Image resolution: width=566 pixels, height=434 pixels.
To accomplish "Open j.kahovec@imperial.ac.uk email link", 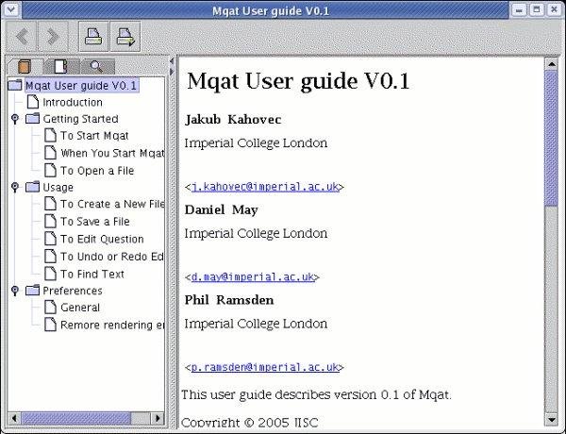I will pos(265,187).
